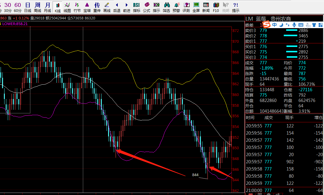Select the 宝塔 tower chart icon
Screen dimensions: 324x195
coord(87,7)
